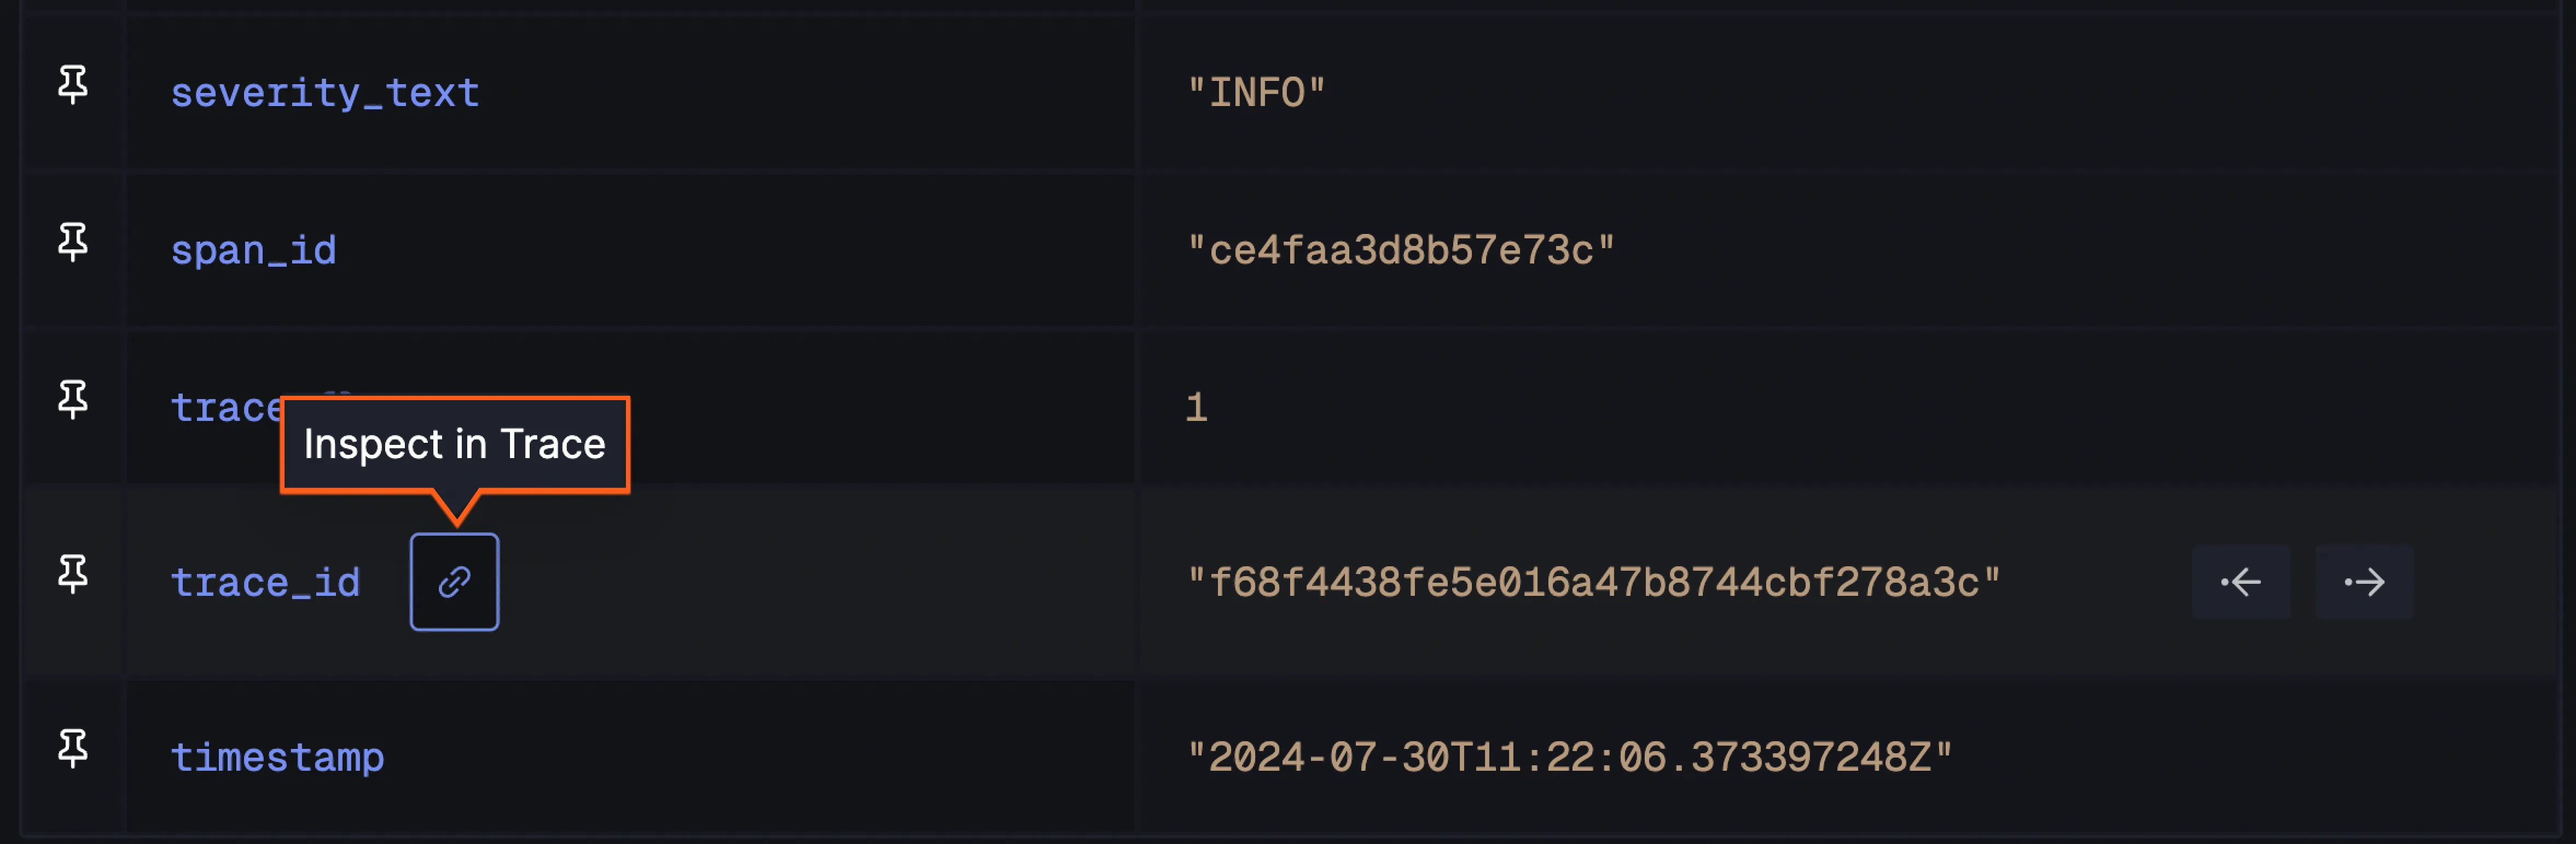Click right arrow filter button for trace_id

[x=2364, y=581]
